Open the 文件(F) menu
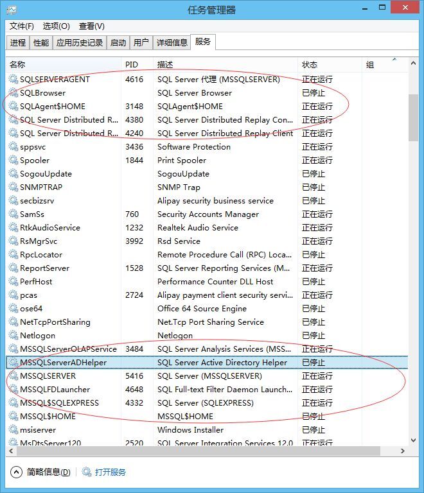This screenshot has width=424, height=493. tap(21, 26)
